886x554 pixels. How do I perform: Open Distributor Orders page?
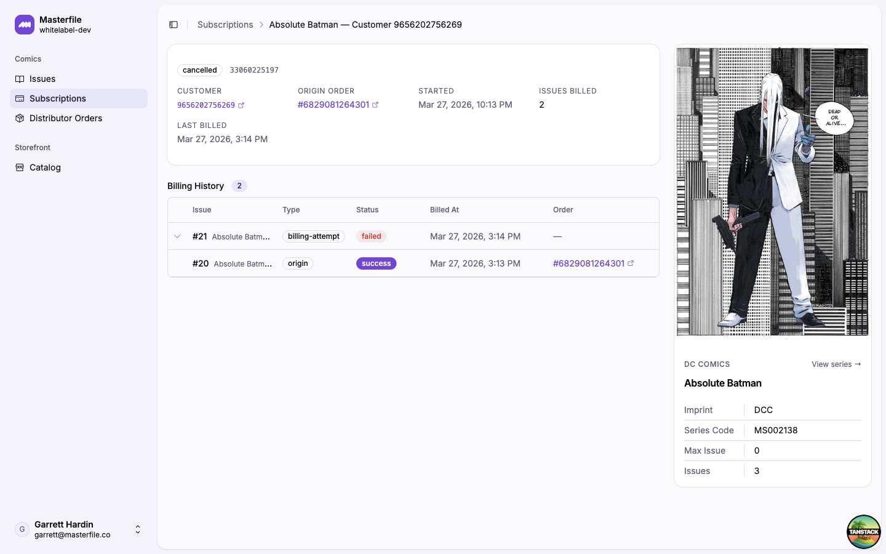[79, 118]
